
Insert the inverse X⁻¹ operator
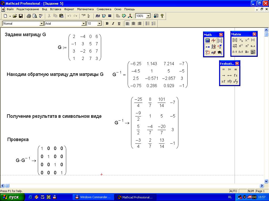[x=247, y=40]
